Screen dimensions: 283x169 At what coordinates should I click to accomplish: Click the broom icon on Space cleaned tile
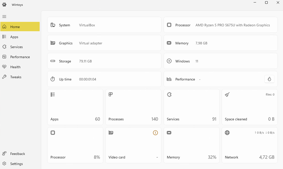[227, 95]
